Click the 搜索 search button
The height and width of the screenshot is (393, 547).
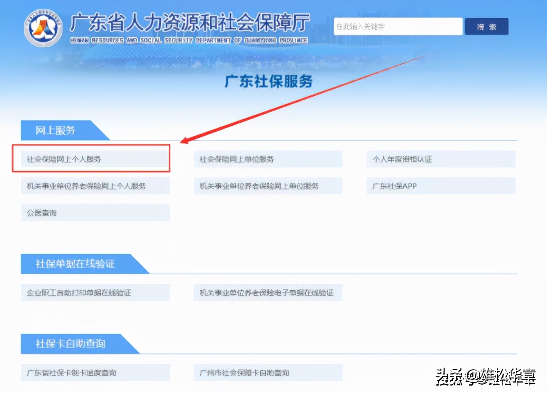(486, 26)
